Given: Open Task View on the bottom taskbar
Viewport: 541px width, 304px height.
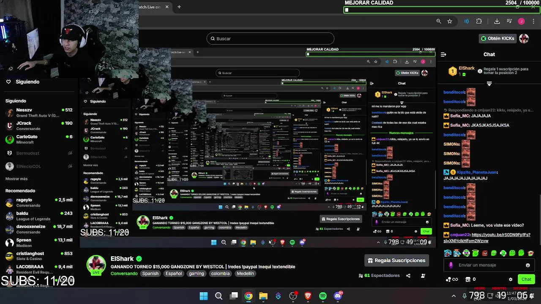Looking at the screenshot, I should (x=234, y=296).
